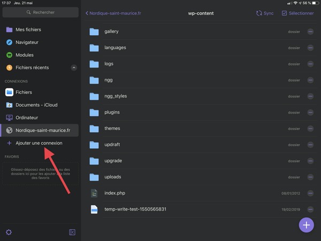Open Documents - iCloud connection
This screenshot has width=321, height=241.
pyautogui.click(x=36, y=105)
